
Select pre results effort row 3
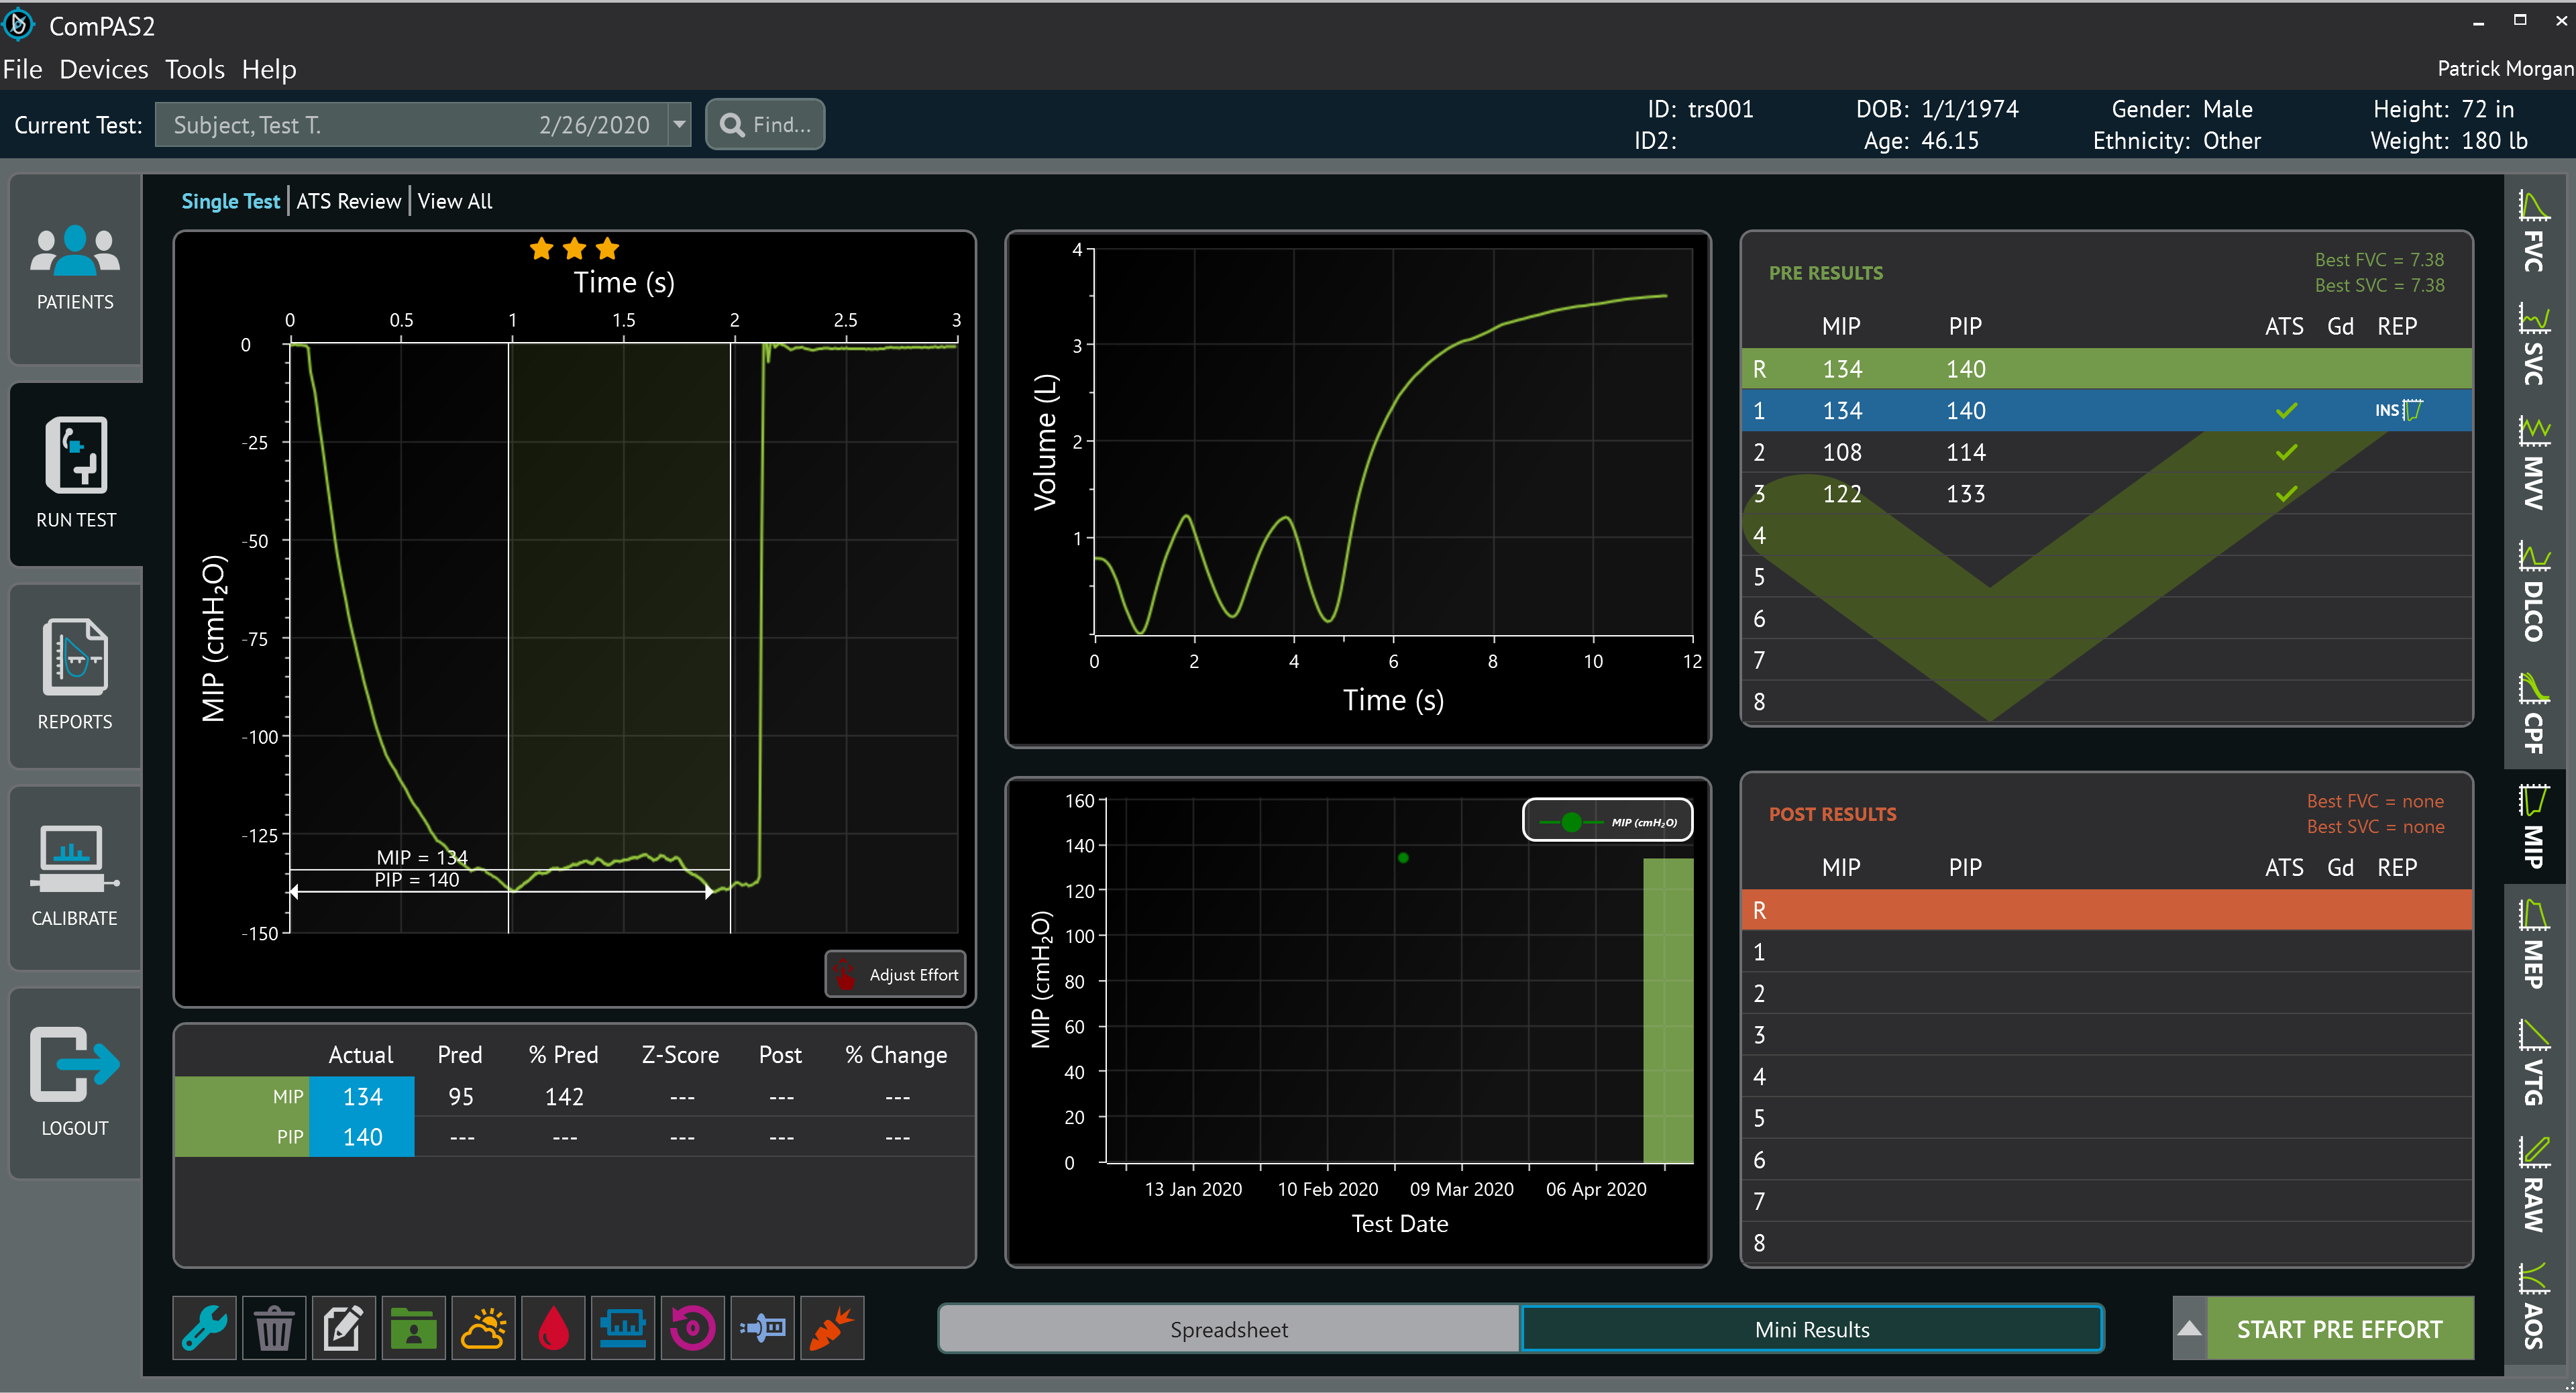pos(2106,494)
